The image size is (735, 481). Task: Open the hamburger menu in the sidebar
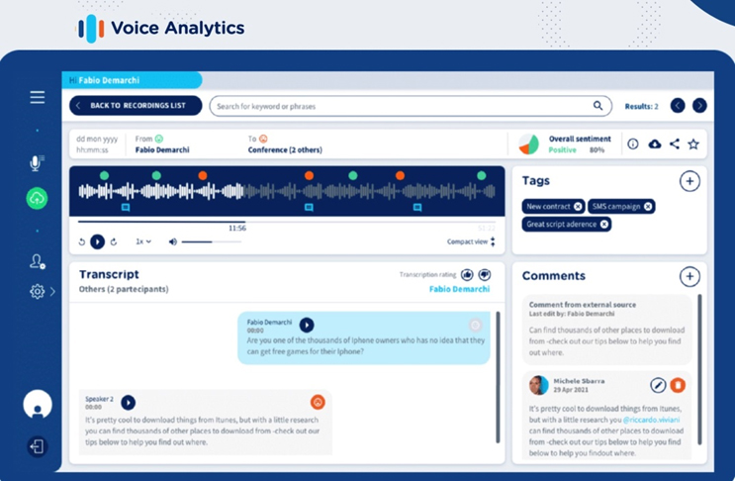(x=38, y=97)
